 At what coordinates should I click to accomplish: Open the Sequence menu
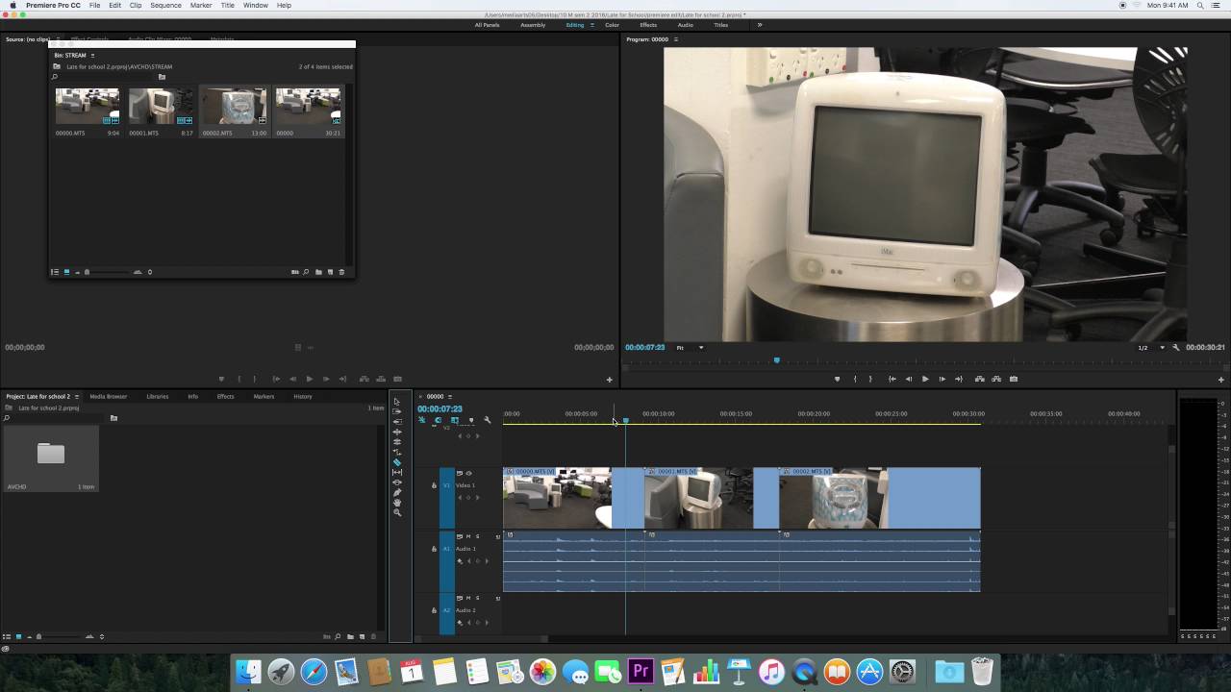click(x=165, y=6)
